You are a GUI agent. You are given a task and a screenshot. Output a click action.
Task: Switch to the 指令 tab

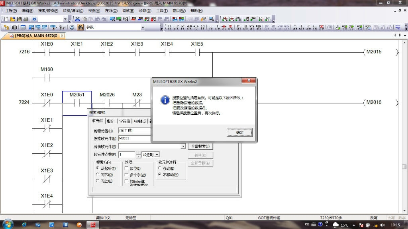(110, 121)
